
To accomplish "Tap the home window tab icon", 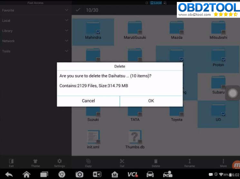I will pyautogui.click(x=147, y=3).
